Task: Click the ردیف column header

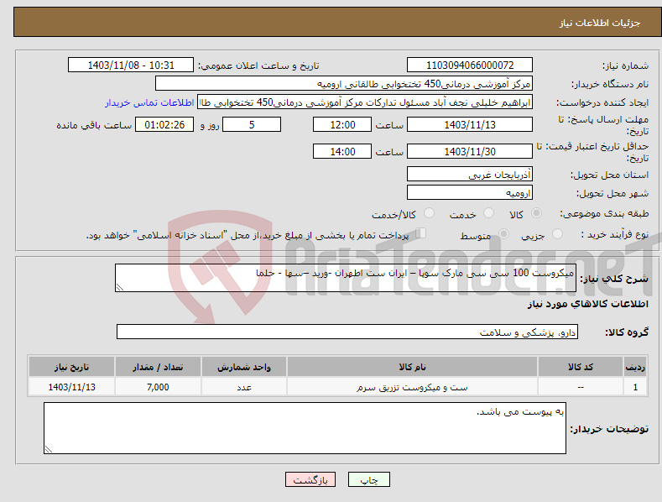Action: pos(635,367)
